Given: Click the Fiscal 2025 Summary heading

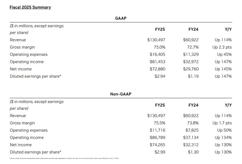Looking at the screenshot, I should tap(30, 7).
